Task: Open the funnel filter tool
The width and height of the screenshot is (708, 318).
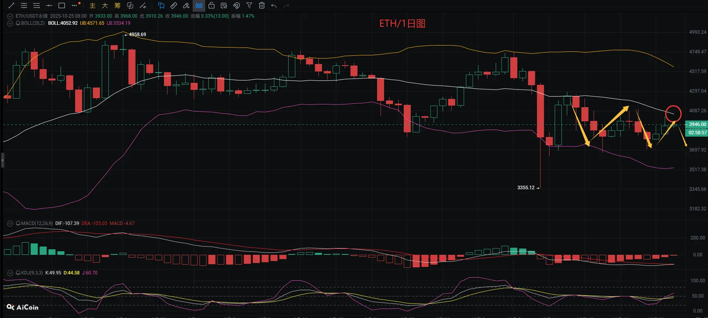Action: point(249,5)
